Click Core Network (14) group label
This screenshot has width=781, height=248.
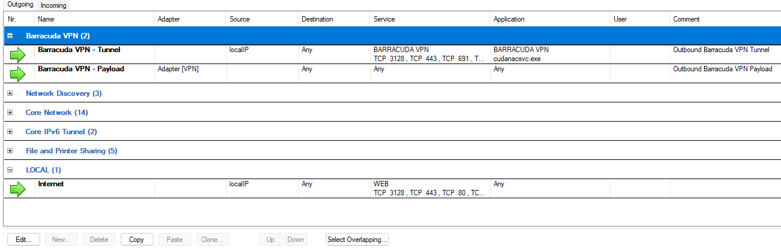pyautogui.click(x=57, y=113)
